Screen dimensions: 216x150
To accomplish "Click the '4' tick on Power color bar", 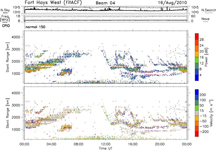I will pyautogui.click(x=201, y=75).
